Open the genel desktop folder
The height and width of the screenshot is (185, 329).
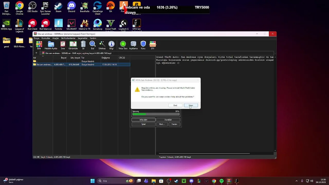[x=6, y=42]
